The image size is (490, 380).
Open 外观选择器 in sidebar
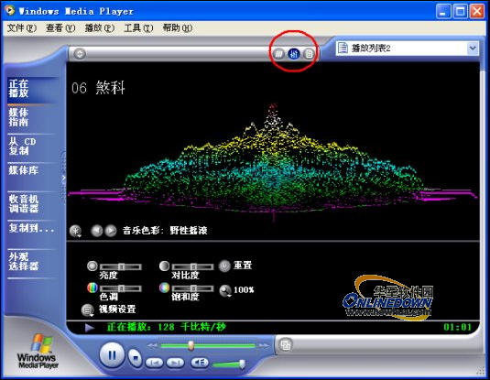[x=32, y=262]
